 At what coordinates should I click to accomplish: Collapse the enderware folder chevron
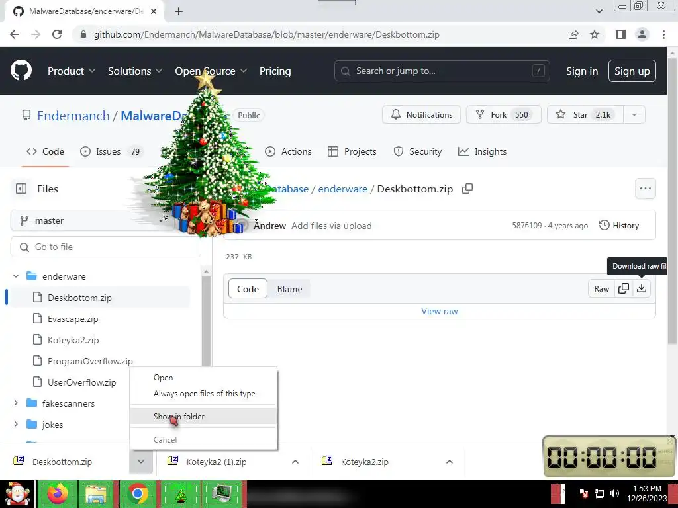16,276
